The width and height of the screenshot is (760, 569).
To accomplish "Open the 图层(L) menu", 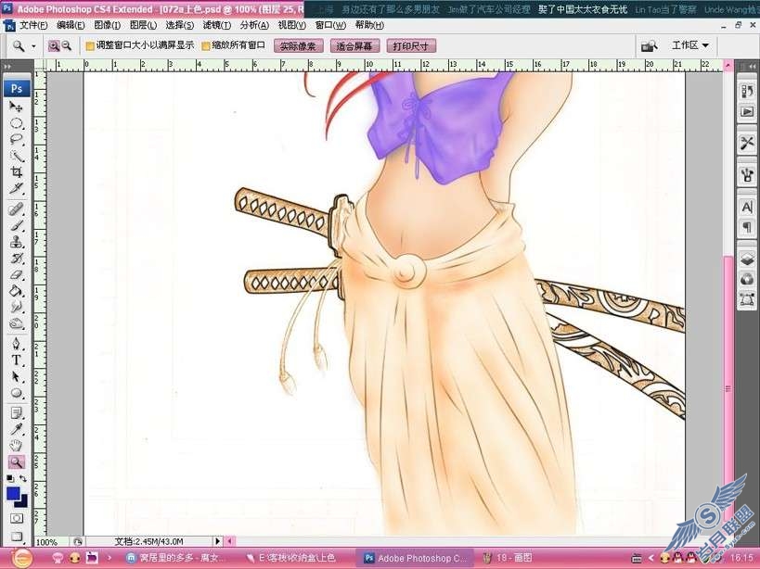I will [144, 25].
